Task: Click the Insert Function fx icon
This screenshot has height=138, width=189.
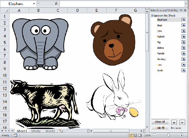Action: tap(56, 4)
